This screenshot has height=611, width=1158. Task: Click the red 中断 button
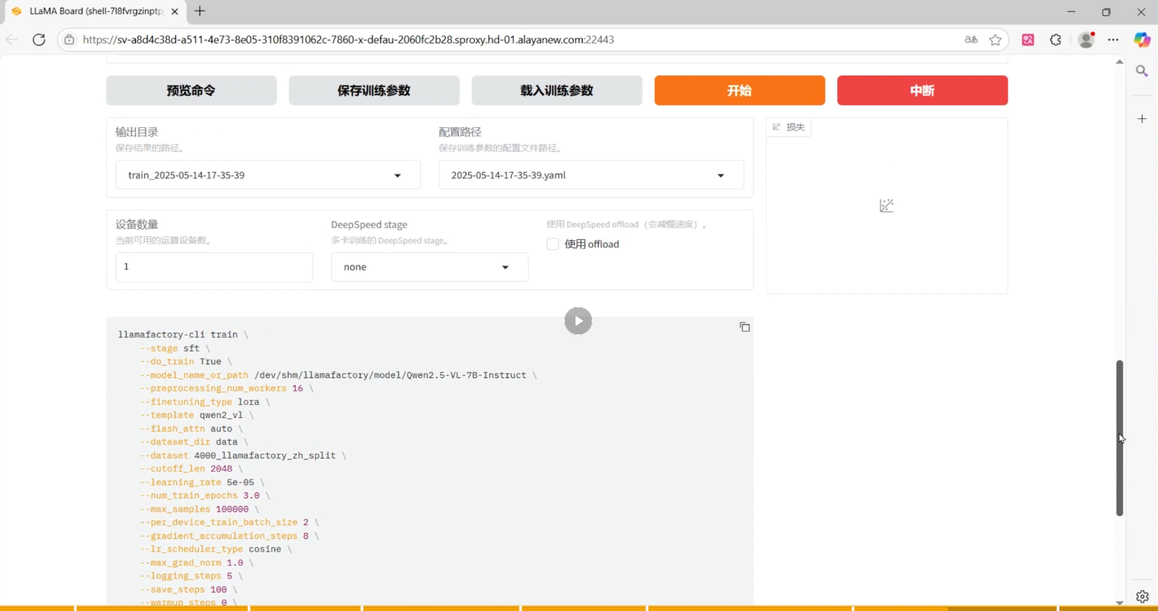(922, 90)
